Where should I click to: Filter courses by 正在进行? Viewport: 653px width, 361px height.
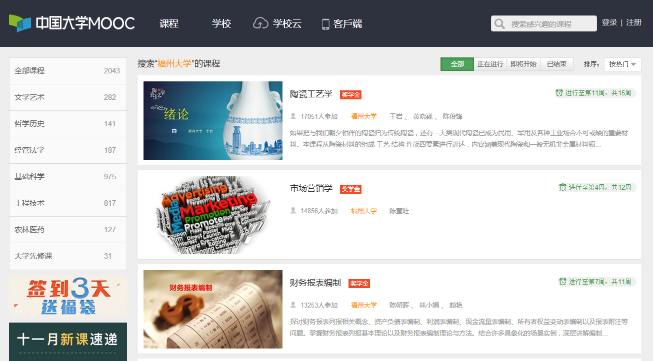[x=490, y=64]
